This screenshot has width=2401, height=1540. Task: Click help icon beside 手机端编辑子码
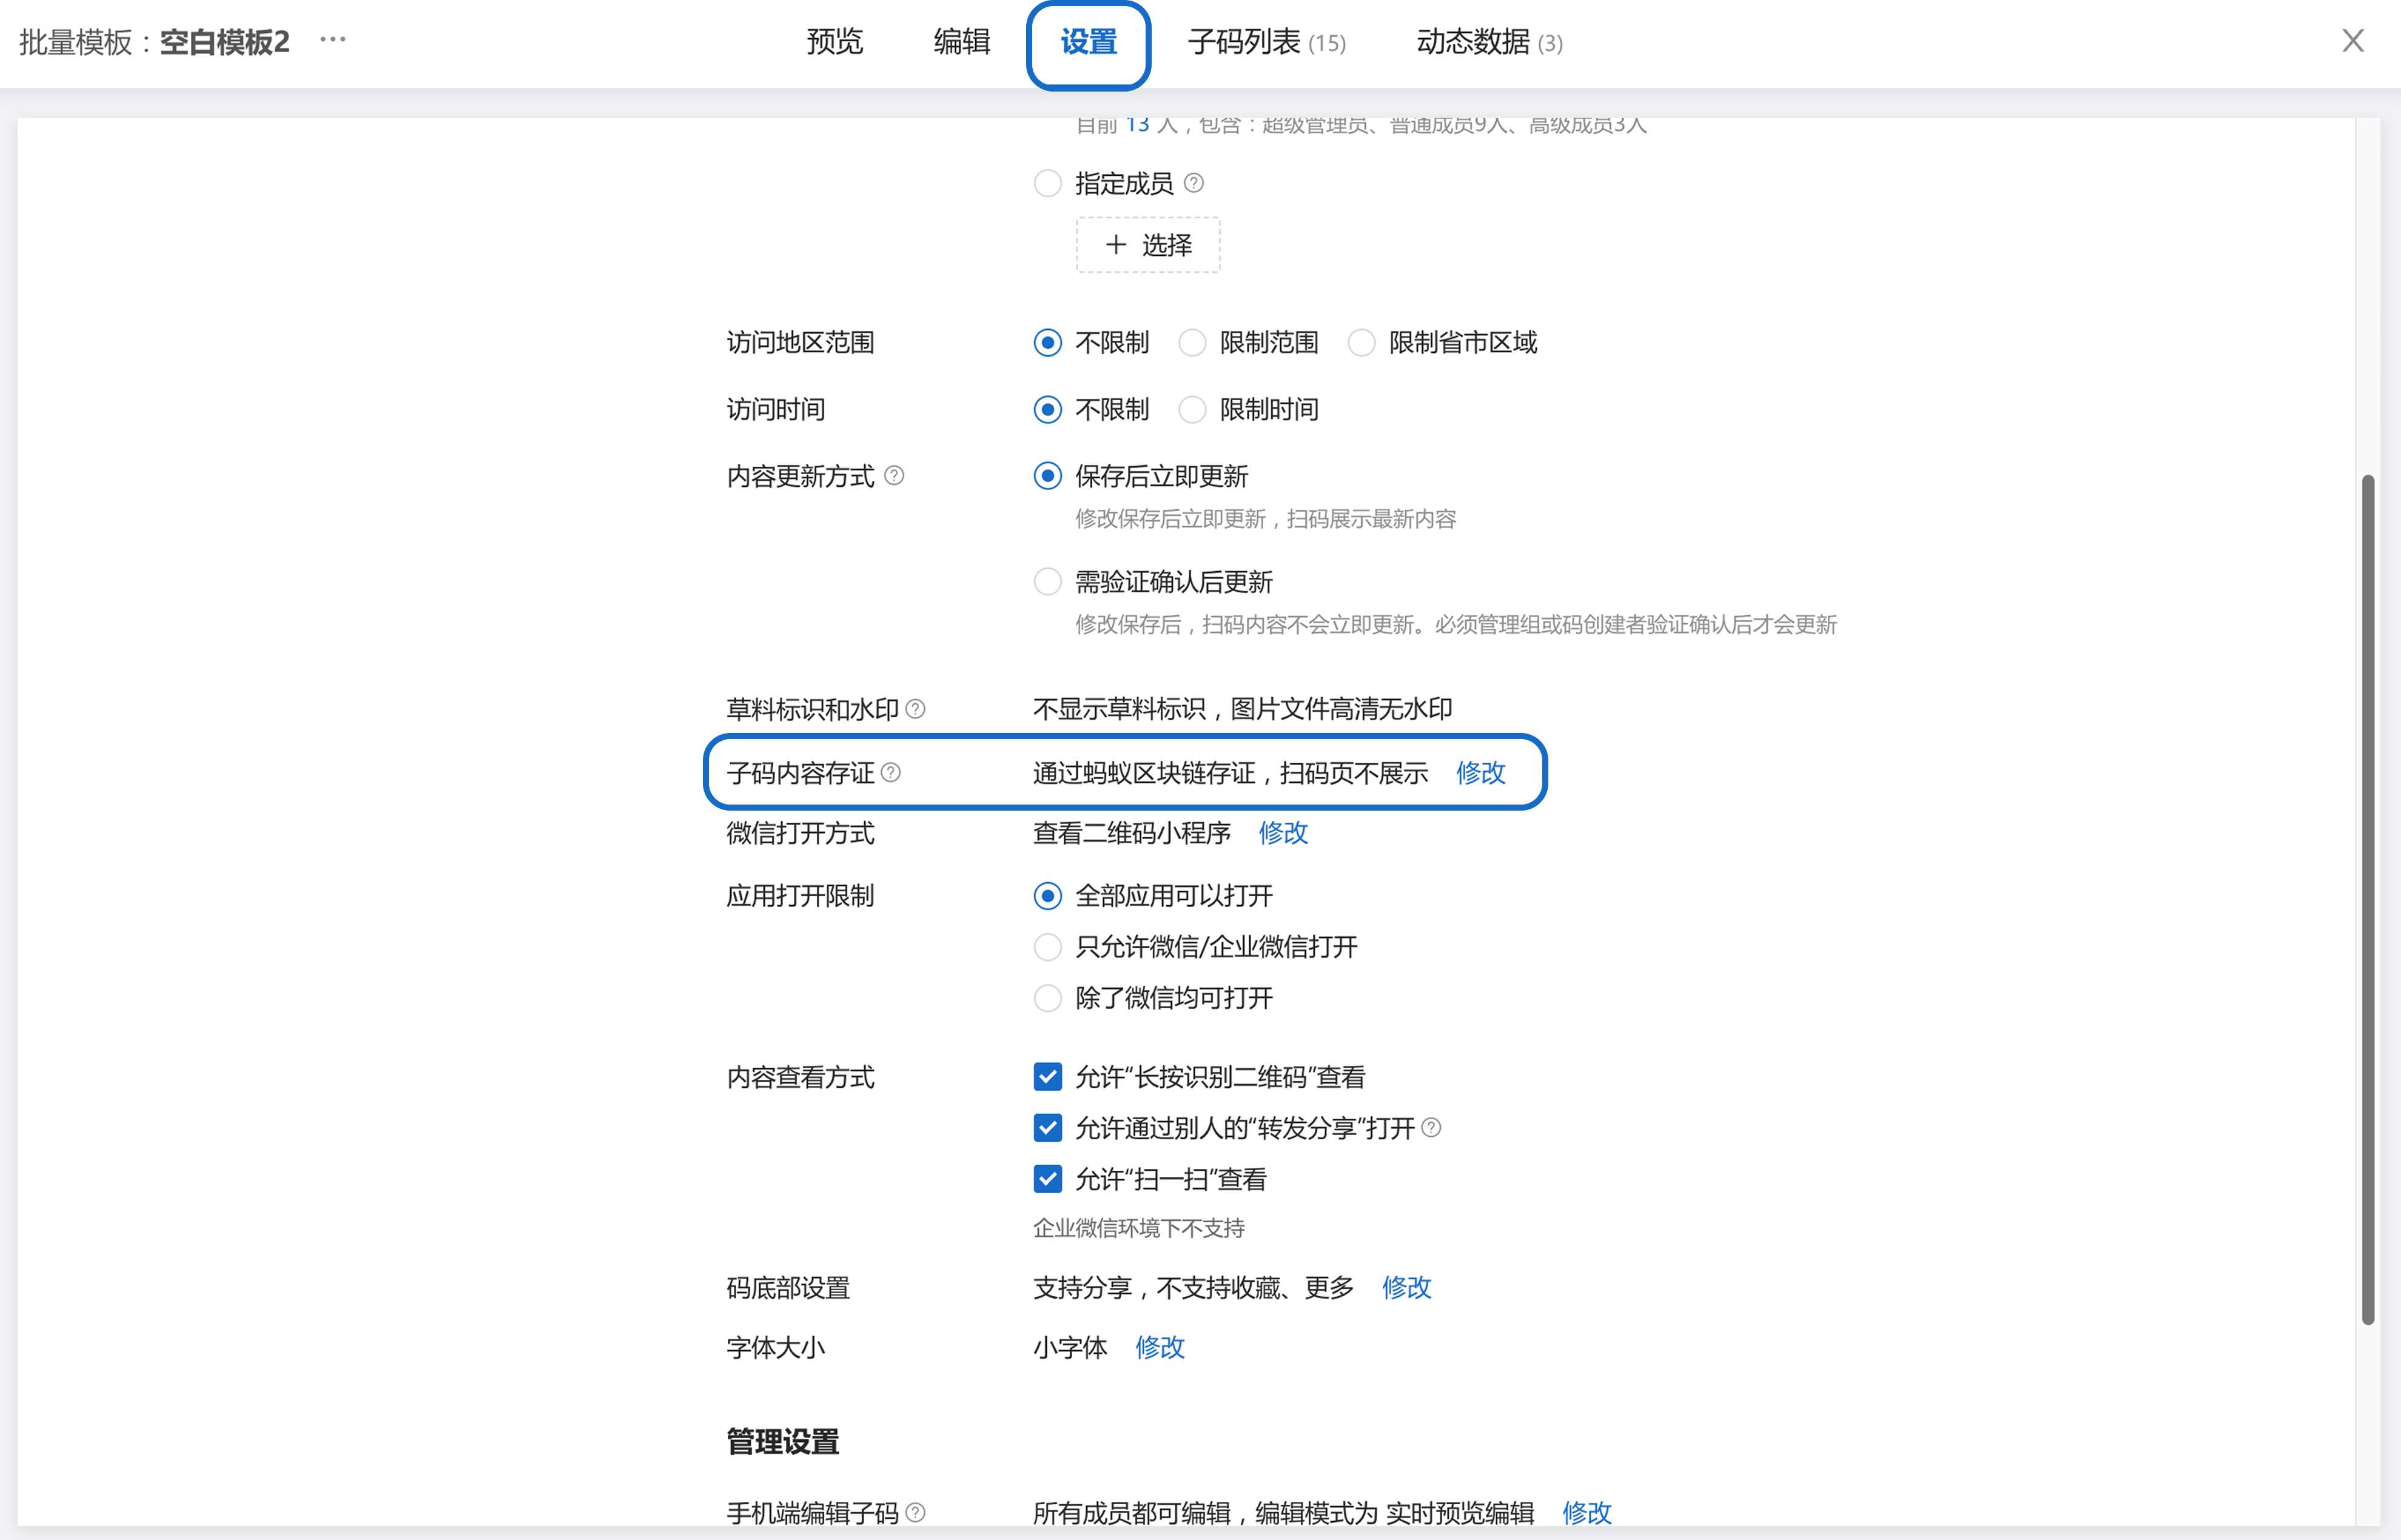tap(915, 1512)
